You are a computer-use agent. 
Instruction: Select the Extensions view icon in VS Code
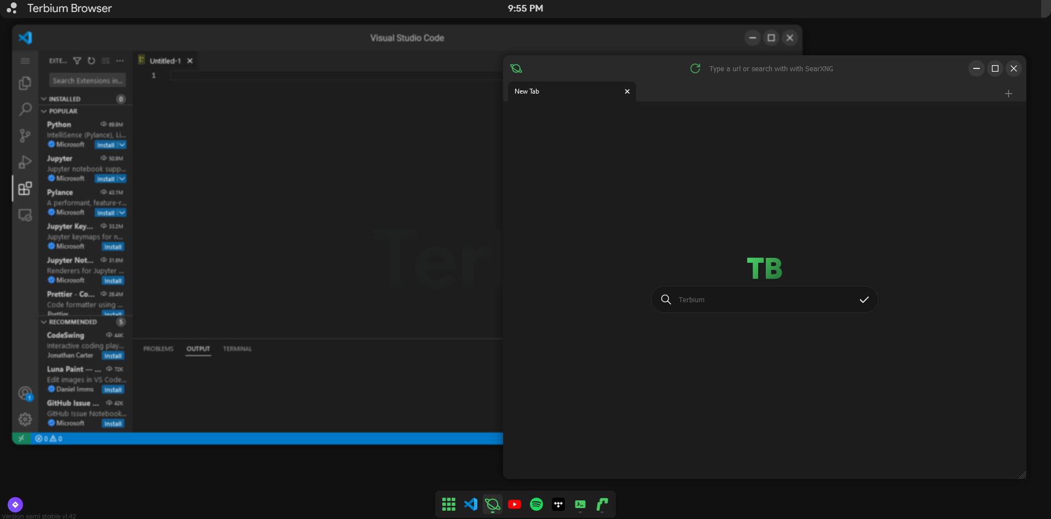coord(25,188)
